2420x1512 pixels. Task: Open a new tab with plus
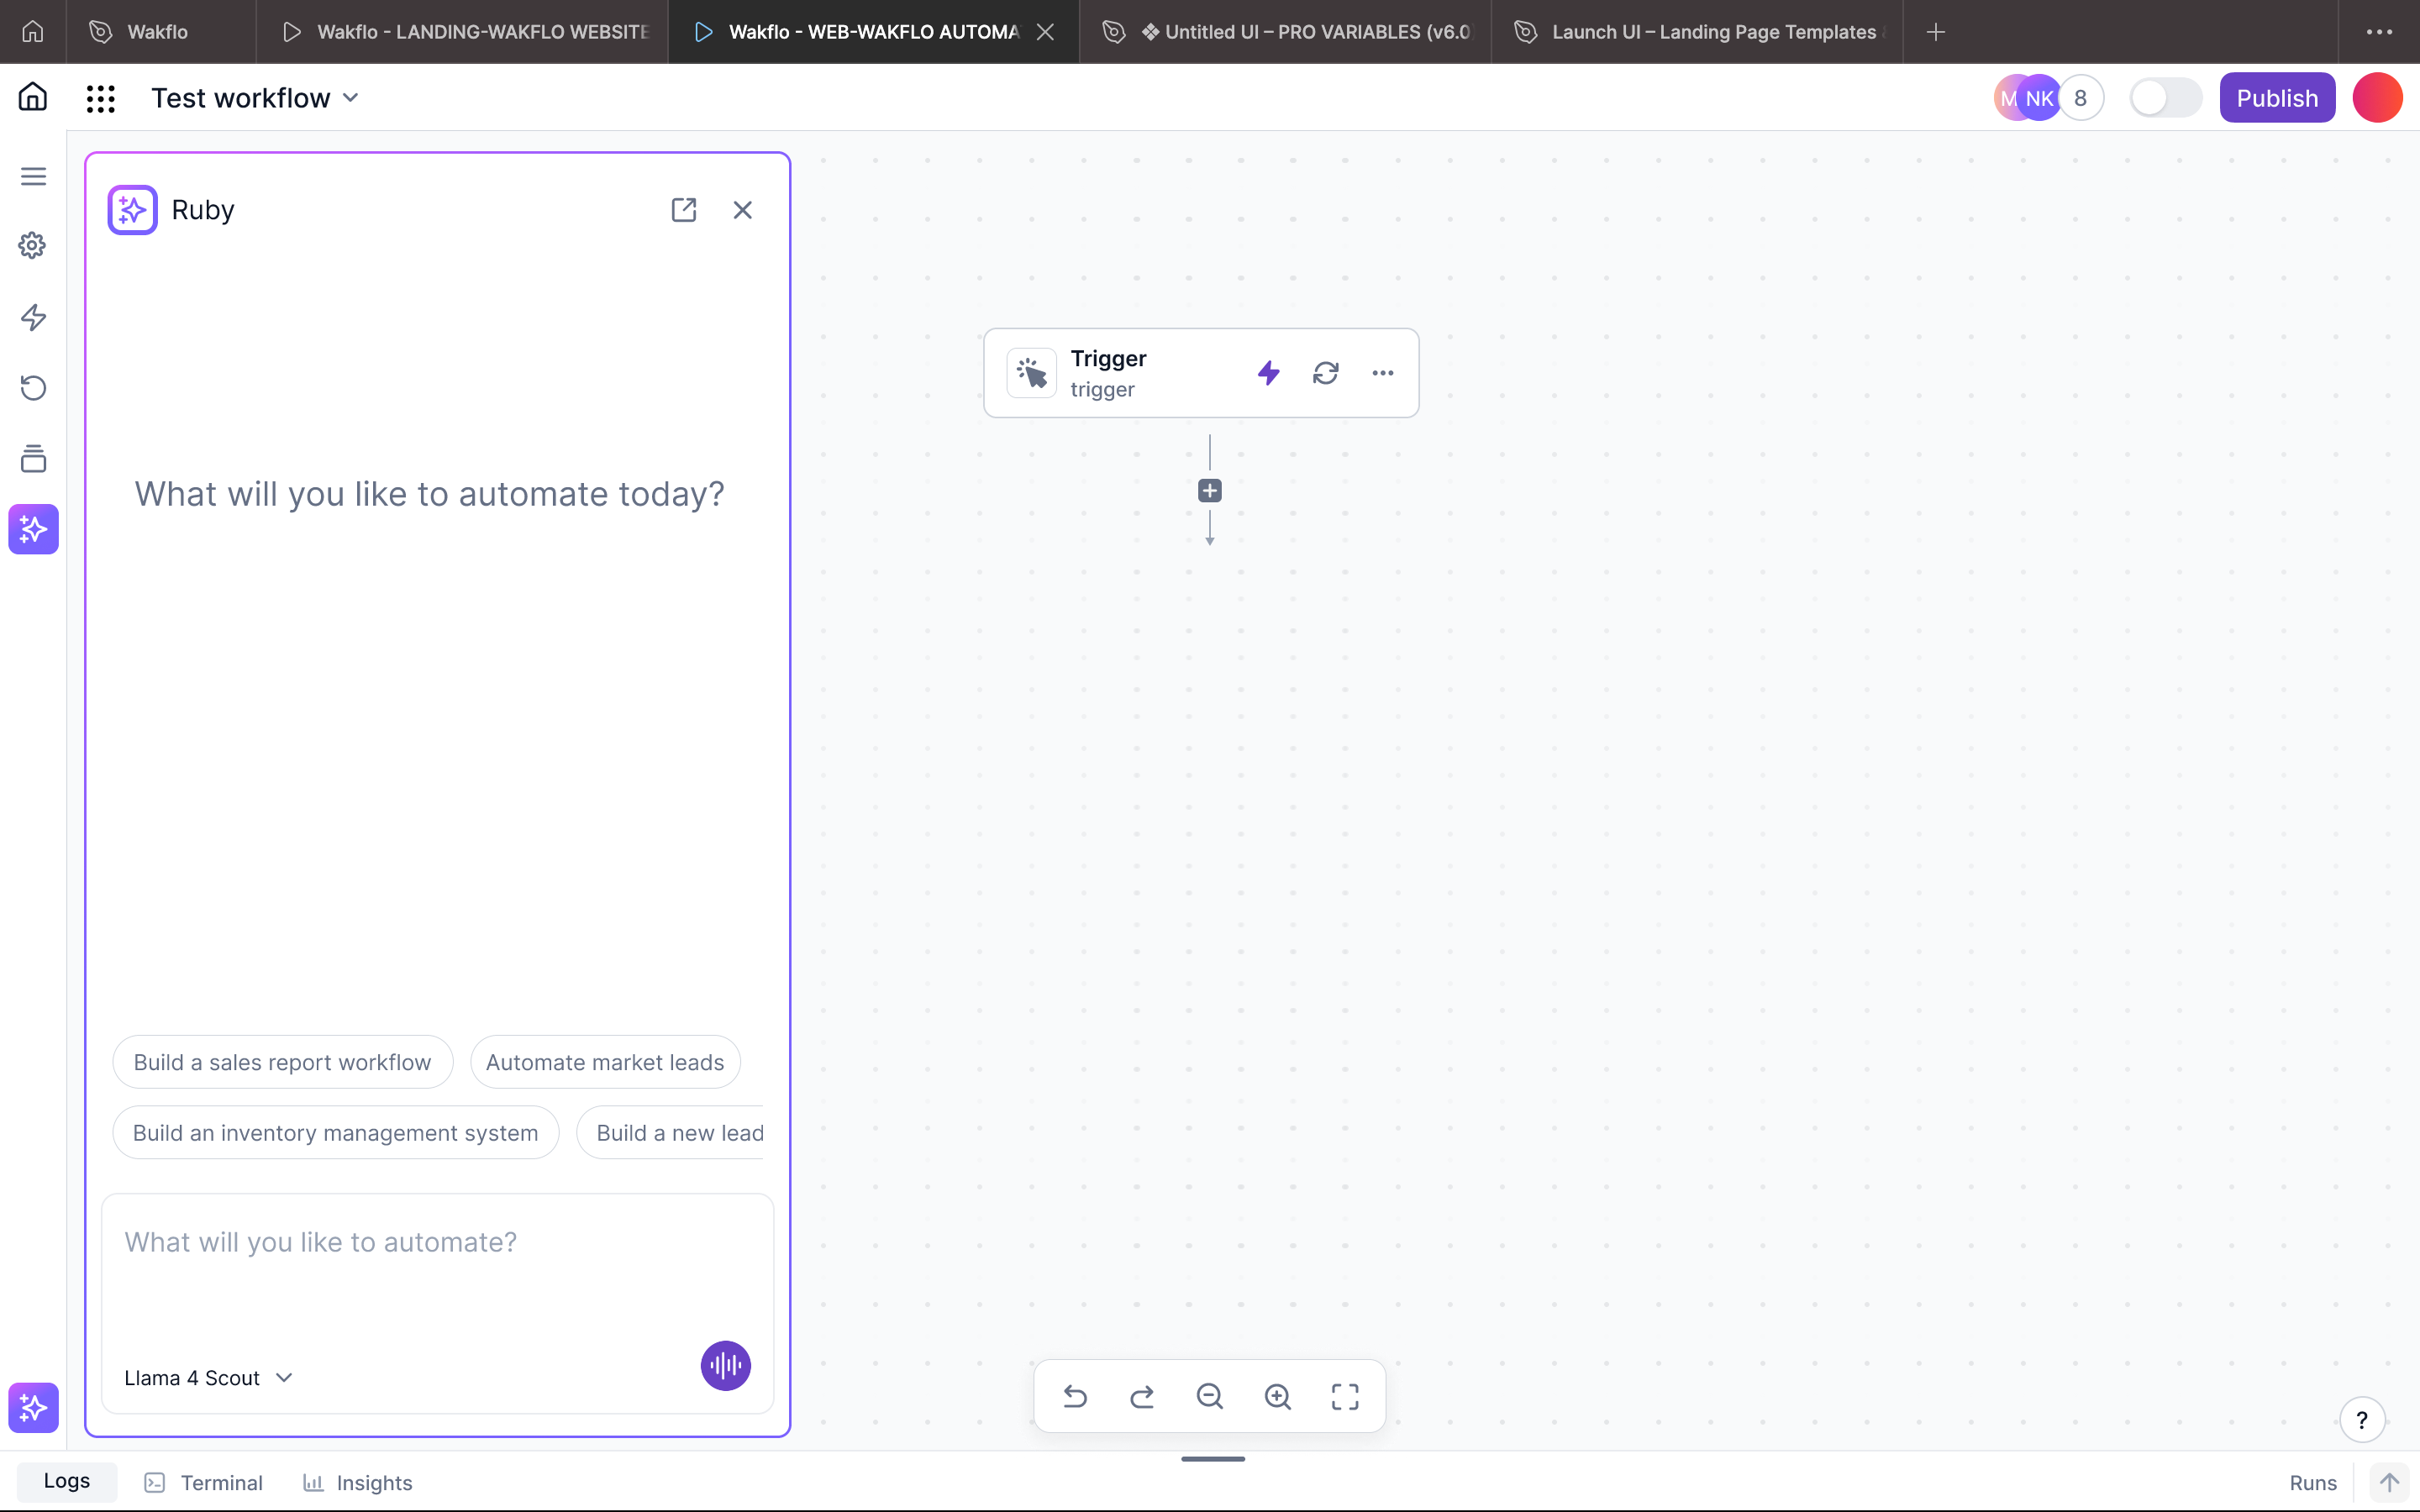1936,32
